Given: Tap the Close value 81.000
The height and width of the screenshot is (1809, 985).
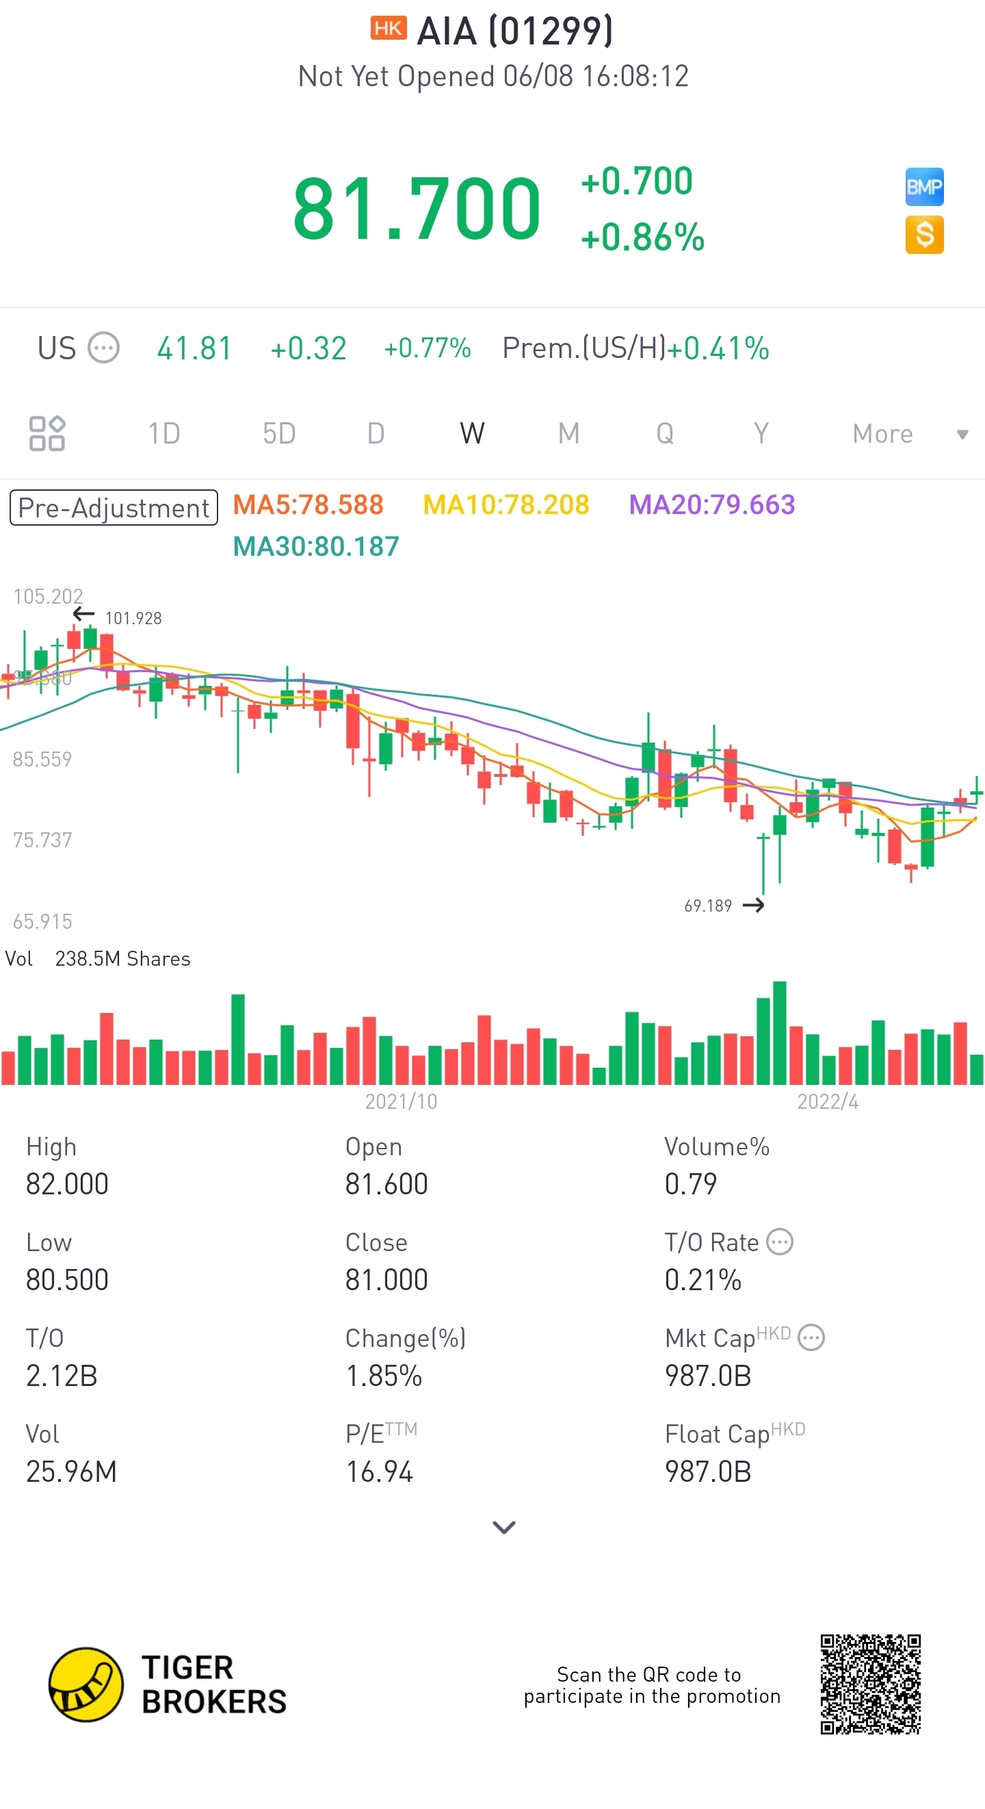Looking at the screenshot, I should pyautogui.click(x=387, y=1279).
